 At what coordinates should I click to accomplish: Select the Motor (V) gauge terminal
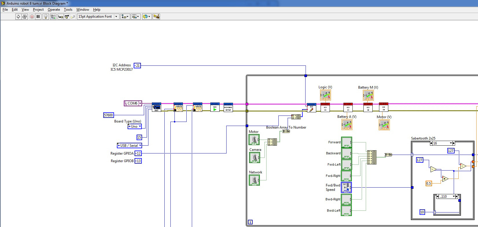[384, 125]
